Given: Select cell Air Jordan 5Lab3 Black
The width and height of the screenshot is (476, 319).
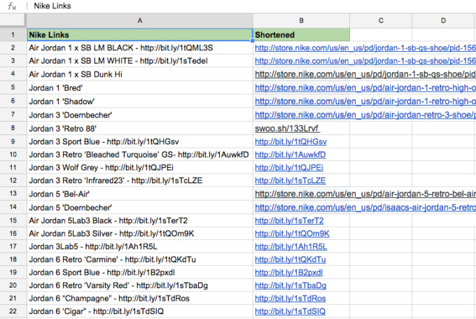Looking at the screenshot, I should tap(139, 220).
